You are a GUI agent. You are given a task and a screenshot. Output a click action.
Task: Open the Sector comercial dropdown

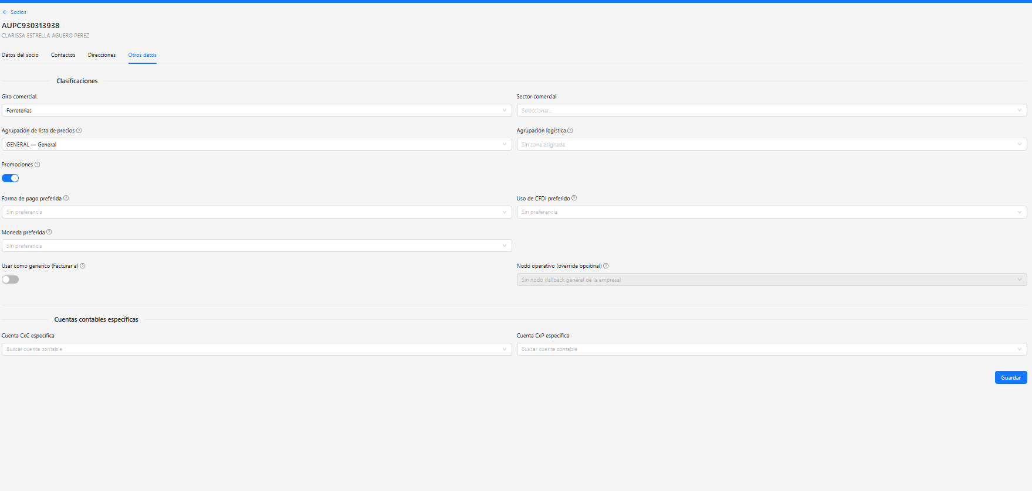coord(772,110)
